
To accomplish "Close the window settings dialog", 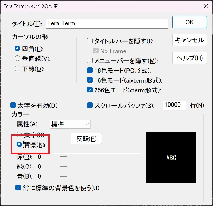I will pos(206,6).
